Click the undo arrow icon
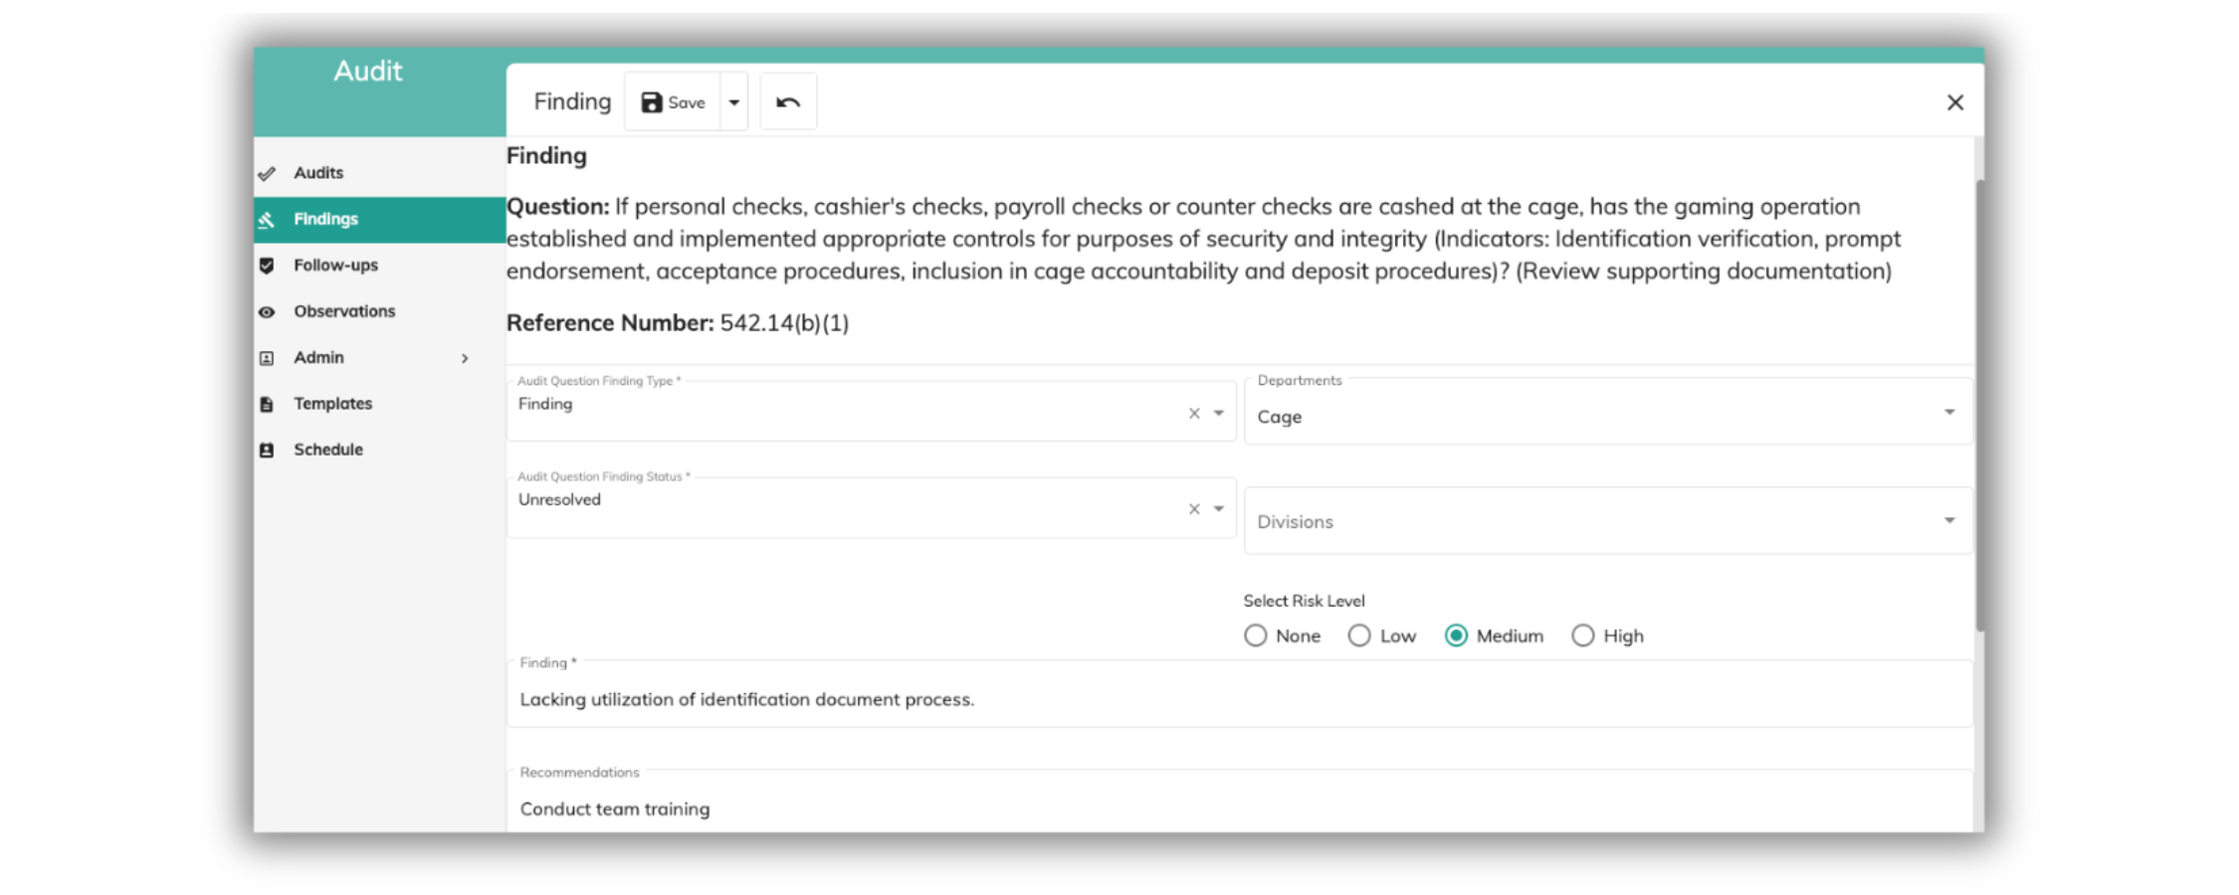 (x=788, y=102)
